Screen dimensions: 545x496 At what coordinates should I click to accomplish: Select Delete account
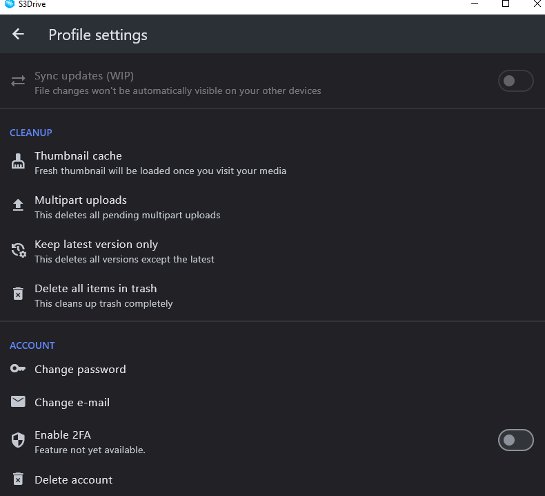coord(272,479)
